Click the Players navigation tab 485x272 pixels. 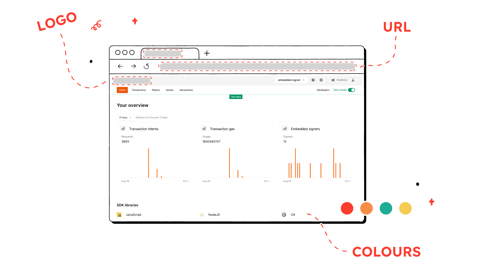(155, 90)
